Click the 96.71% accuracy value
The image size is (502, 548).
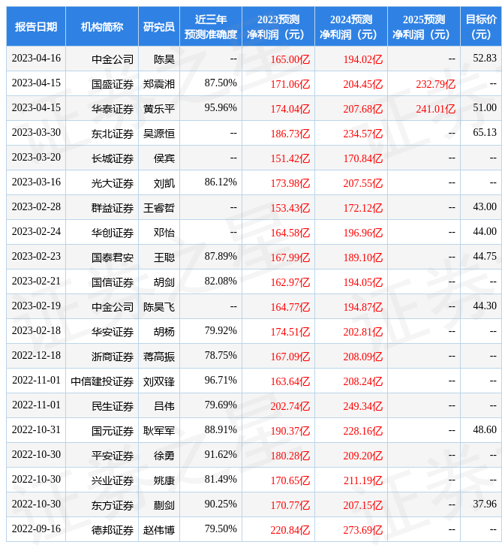click(221, 381)
